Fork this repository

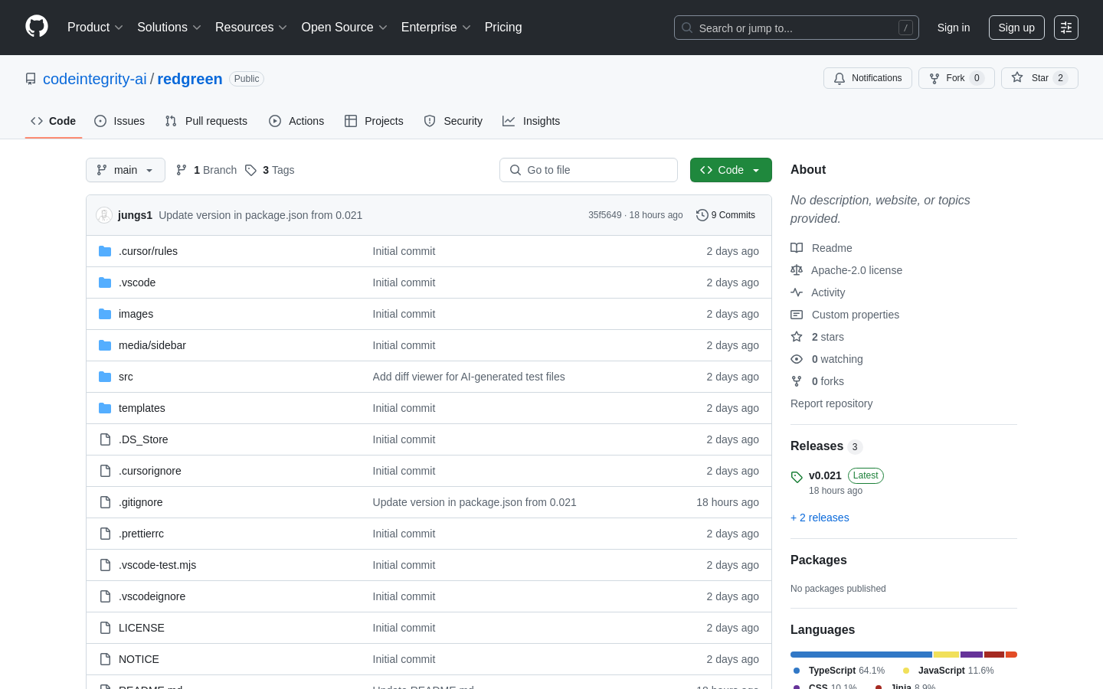956,78
